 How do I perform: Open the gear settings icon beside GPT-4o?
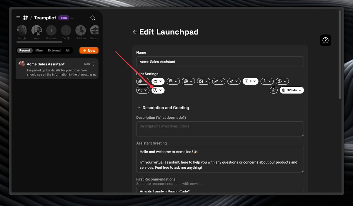(x=274, y=90)
